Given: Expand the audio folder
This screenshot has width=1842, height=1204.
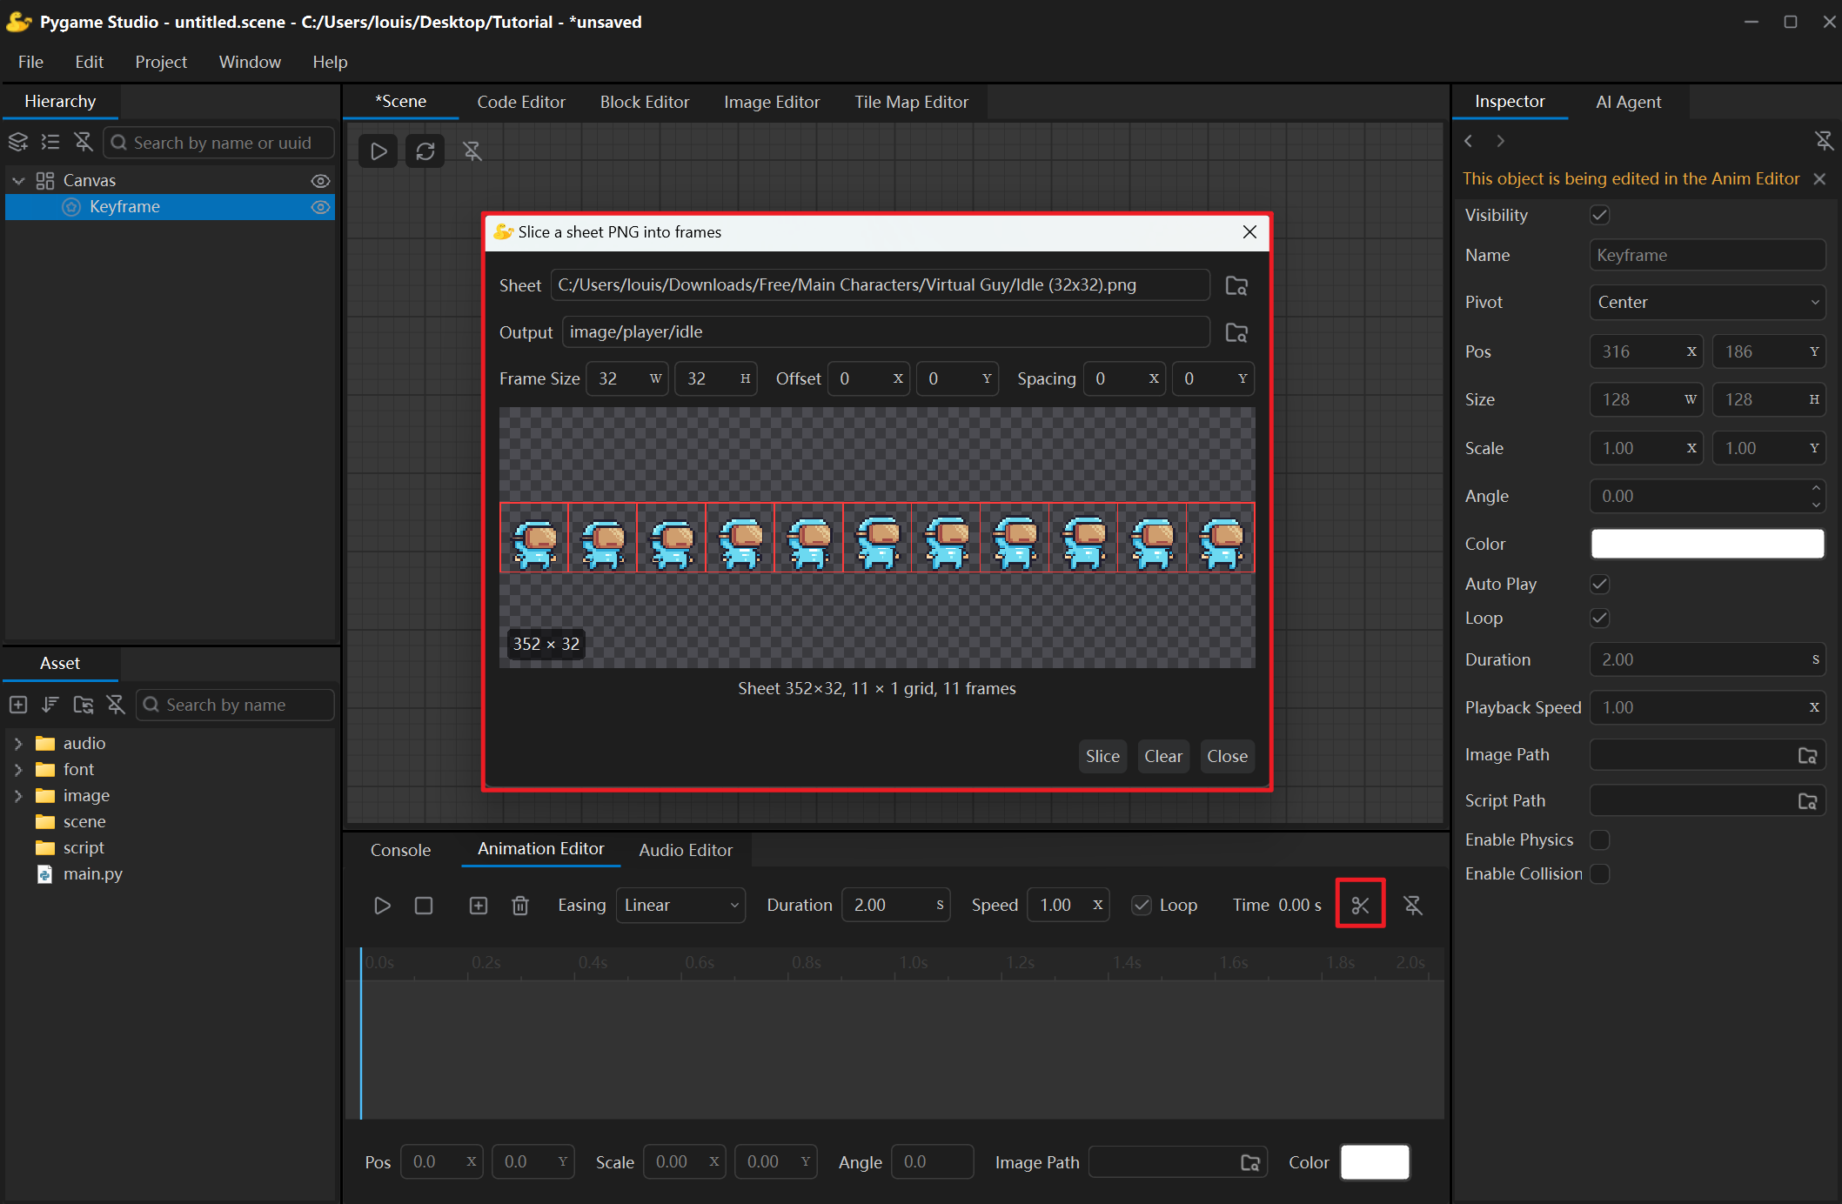Looking at the screenshot, I should coord(18,744).
